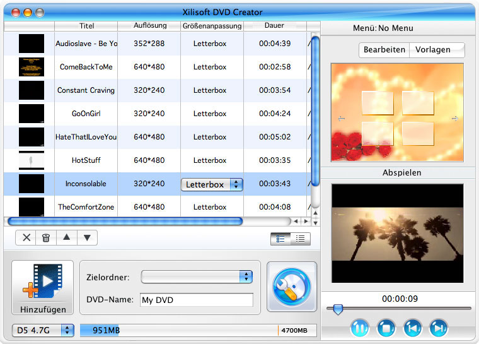Screen dimensions: 479x344
Task: Stop the preview playback
Action: (x=386, y=328)
